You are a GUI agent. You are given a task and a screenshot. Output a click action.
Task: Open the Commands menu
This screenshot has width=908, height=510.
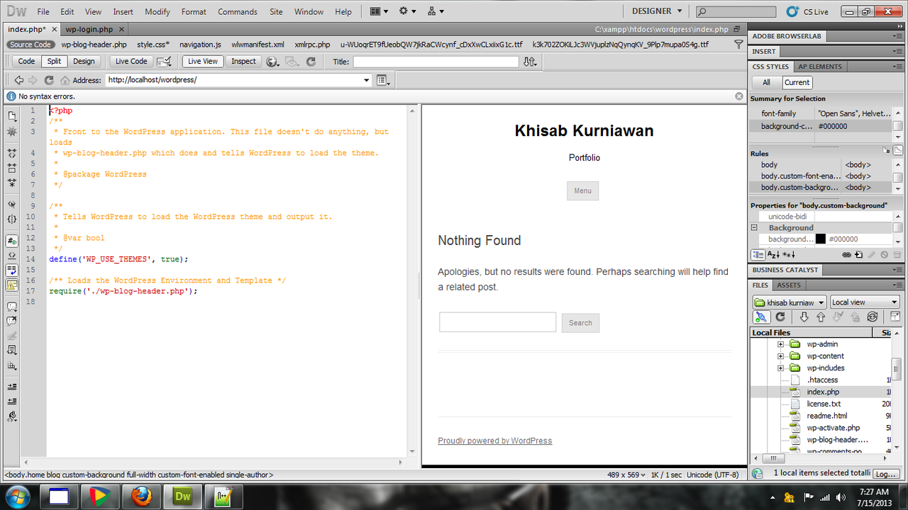click(x=238, y=12)
